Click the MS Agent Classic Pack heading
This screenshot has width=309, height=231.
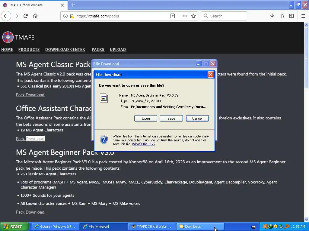point(53,64)
